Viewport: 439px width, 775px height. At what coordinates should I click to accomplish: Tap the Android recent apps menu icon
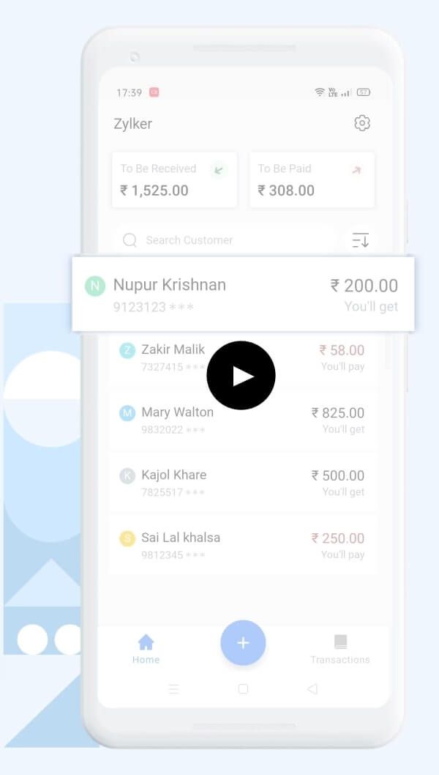click(x=173, y=689)
